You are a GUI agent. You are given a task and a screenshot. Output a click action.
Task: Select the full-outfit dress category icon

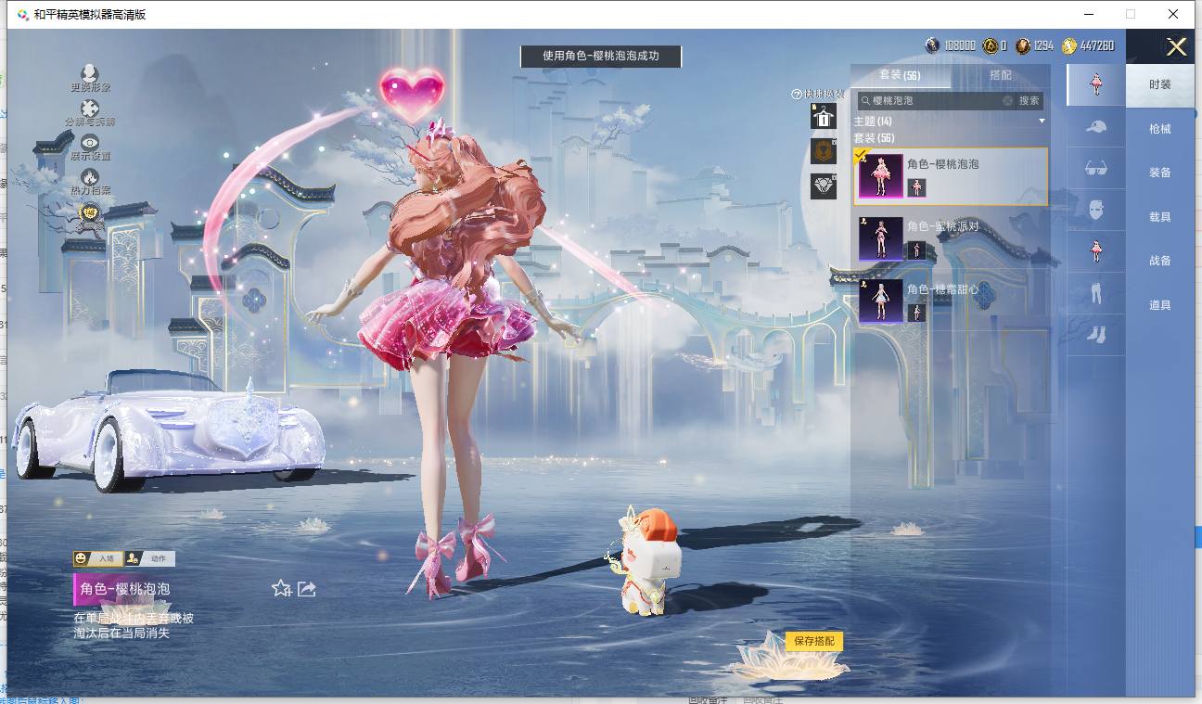point(1095,84)
